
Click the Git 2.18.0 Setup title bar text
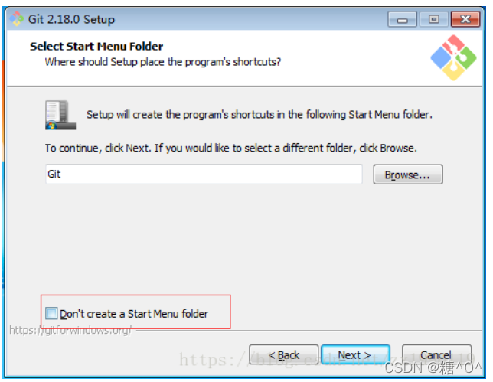[x=71, y=19]
